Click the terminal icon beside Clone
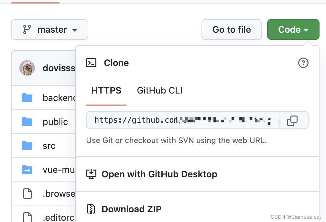The height and width of the screenshot is (222, 326). [91, 63]
